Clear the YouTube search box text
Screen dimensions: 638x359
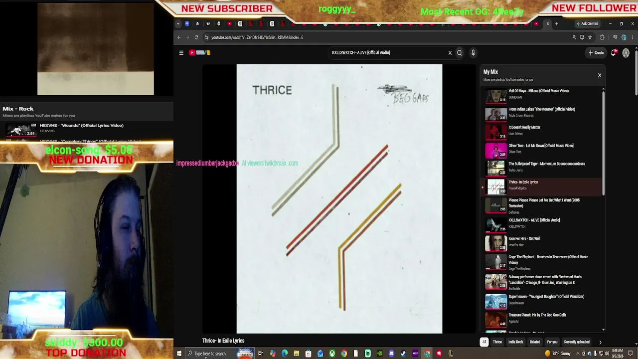(450, 52)
